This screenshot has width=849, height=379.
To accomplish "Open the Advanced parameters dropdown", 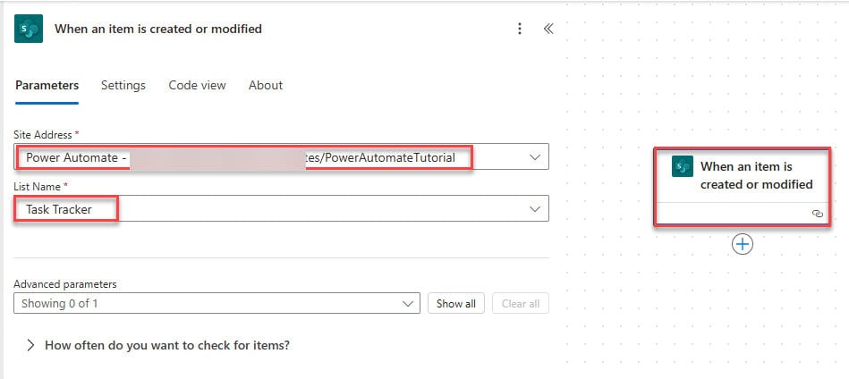I will 216,303.
